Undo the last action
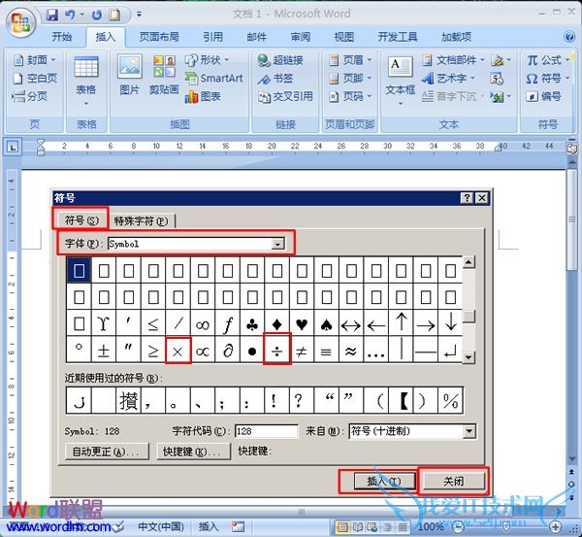This screenshot has height=537, width=582. coord(70,15)
